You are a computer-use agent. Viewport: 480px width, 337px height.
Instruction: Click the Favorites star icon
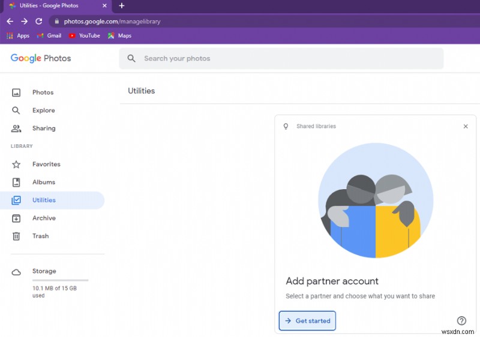tap(16, 165)
